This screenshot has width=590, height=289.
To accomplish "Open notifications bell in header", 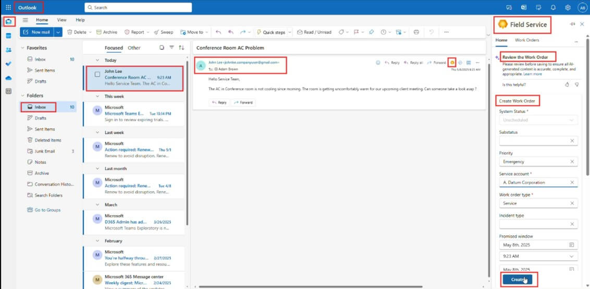I will pos(553,7).
